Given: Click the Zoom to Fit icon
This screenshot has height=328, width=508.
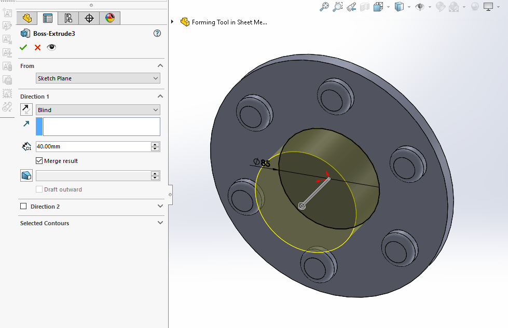Looking at the screenshot, I should coord(324,7).
